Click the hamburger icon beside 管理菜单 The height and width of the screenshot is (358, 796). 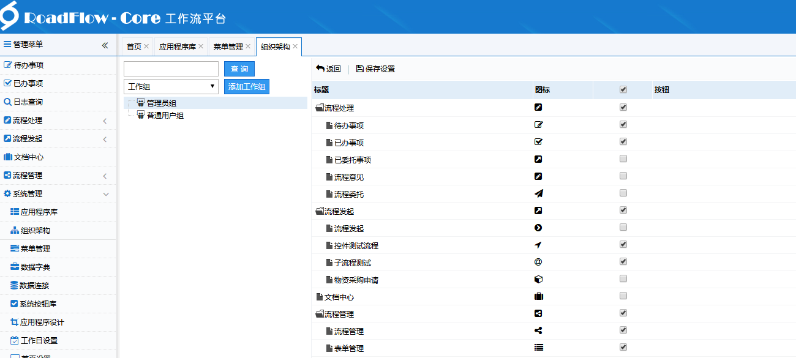pyautogui.click(x=7, y=44)
